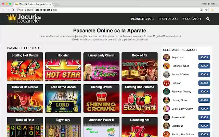This screenshot has height=137, width=219.
Task: Click the site search magnifier icon
Action: coord(208,19)
